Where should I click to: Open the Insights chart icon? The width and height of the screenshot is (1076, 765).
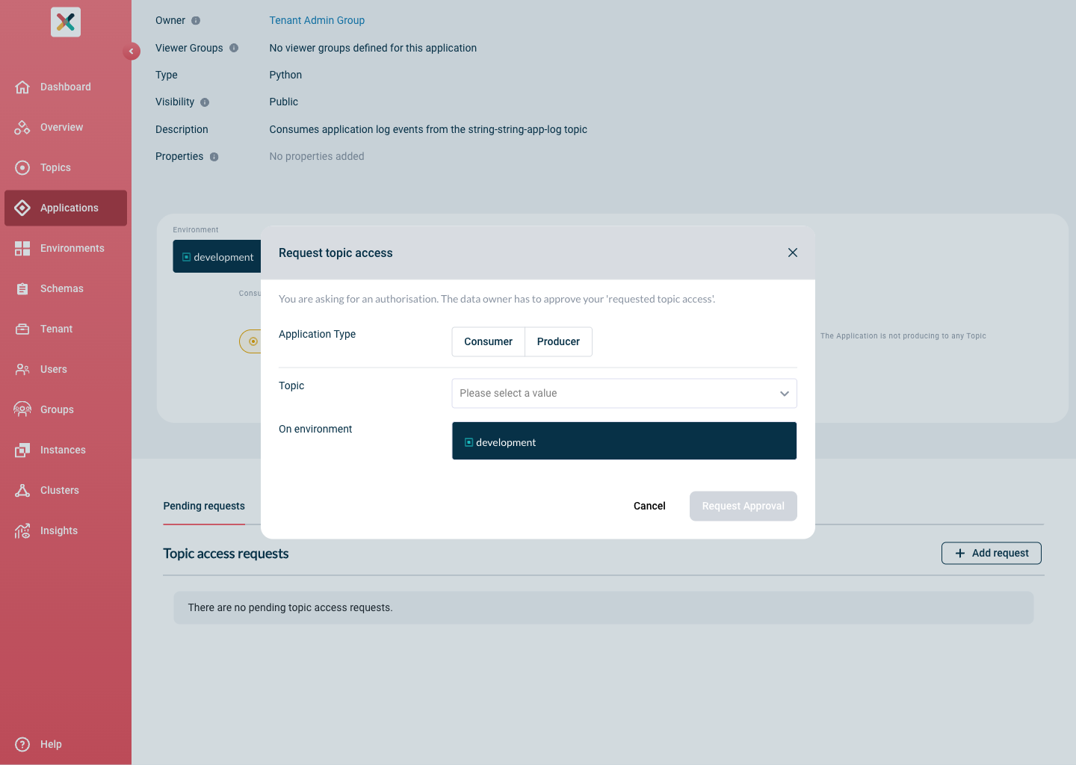[x=22, y=530]
